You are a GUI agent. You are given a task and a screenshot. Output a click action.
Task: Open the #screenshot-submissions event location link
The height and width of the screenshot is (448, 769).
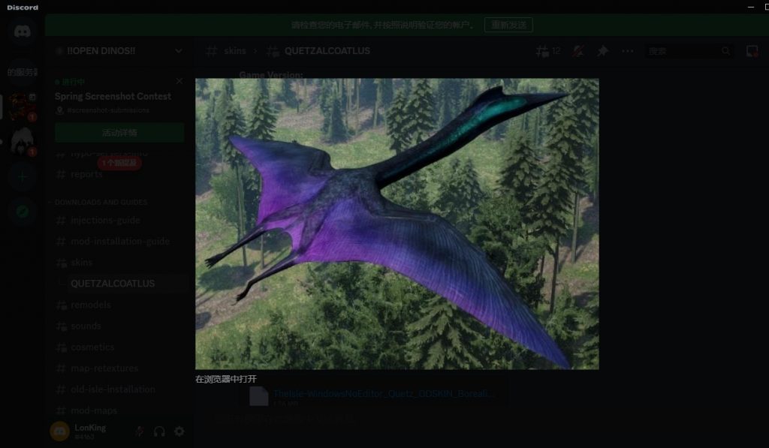pyautogui.click(x=108, y=111)
